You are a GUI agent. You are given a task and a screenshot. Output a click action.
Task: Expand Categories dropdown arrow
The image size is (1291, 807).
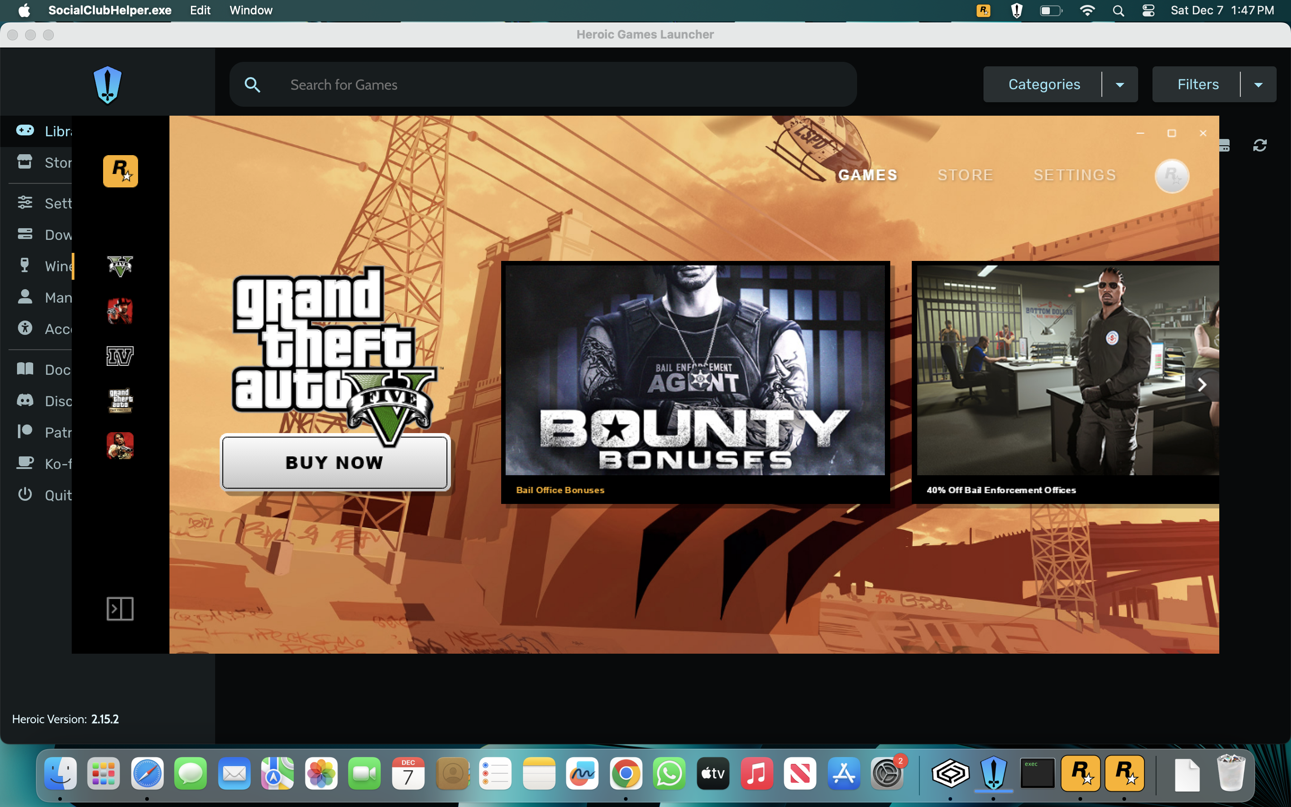1120,84
